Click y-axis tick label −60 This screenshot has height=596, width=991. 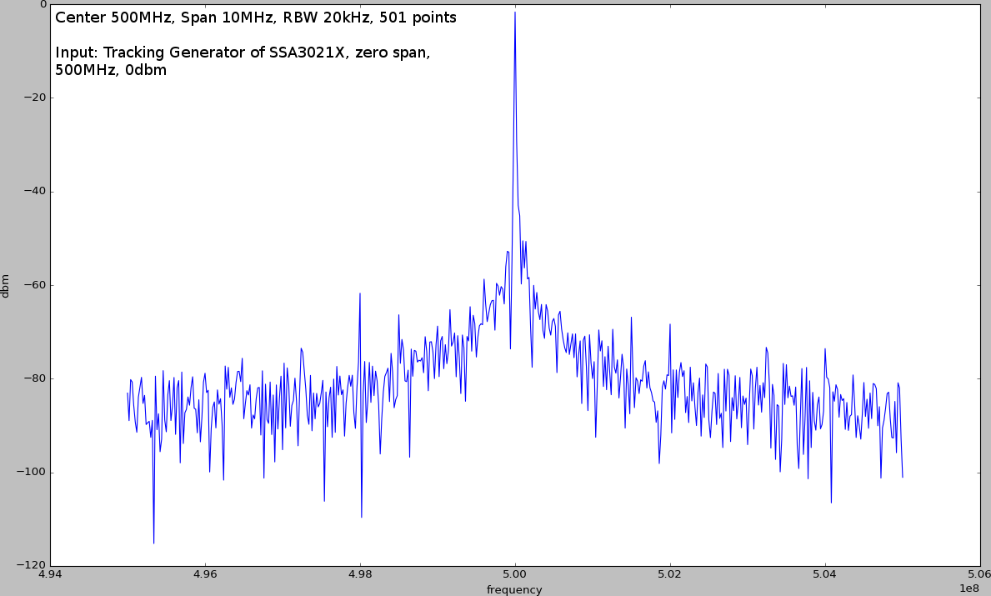click(x=35, y=285)
